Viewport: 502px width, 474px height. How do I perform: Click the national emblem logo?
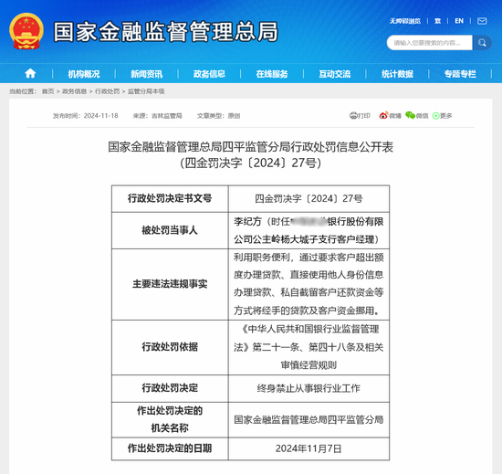pos(26,31)
